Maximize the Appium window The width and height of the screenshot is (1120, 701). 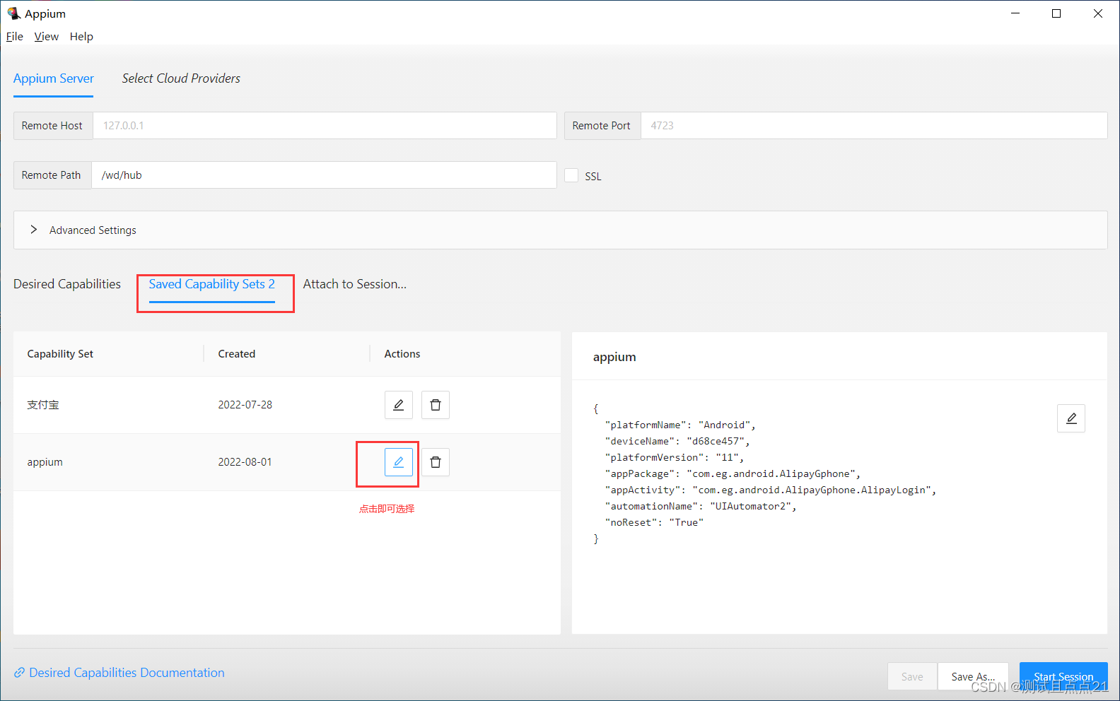[x=1056, y=13]
